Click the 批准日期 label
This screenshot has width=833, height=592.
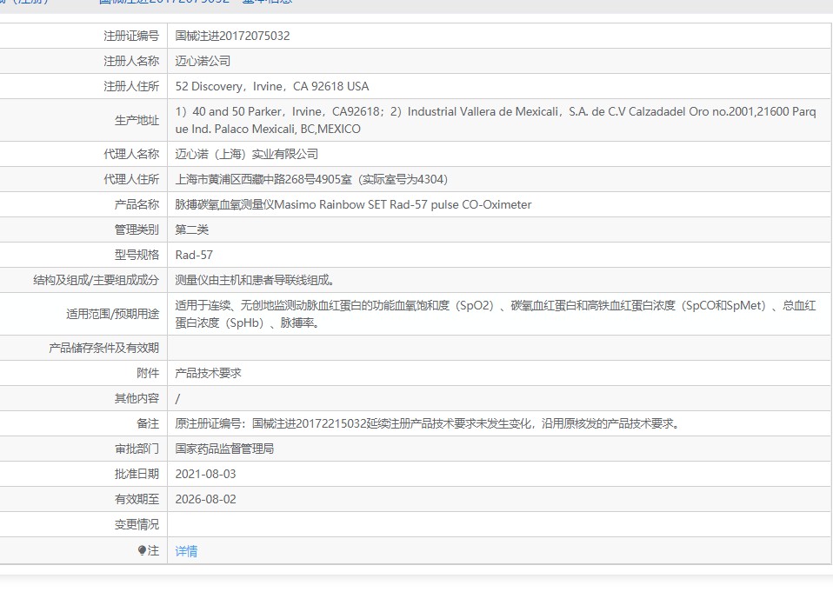tap(137, 474)
